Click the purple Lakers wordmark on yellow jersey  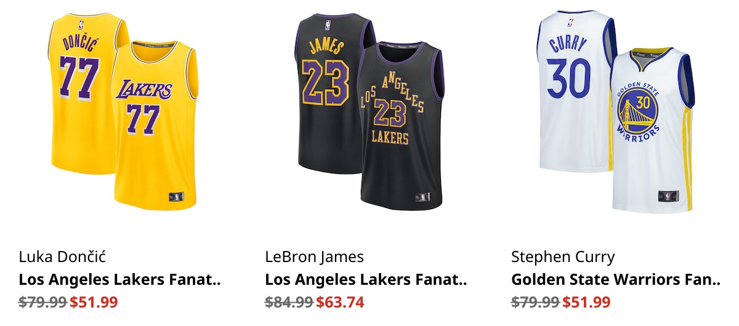tap(144, 90)
